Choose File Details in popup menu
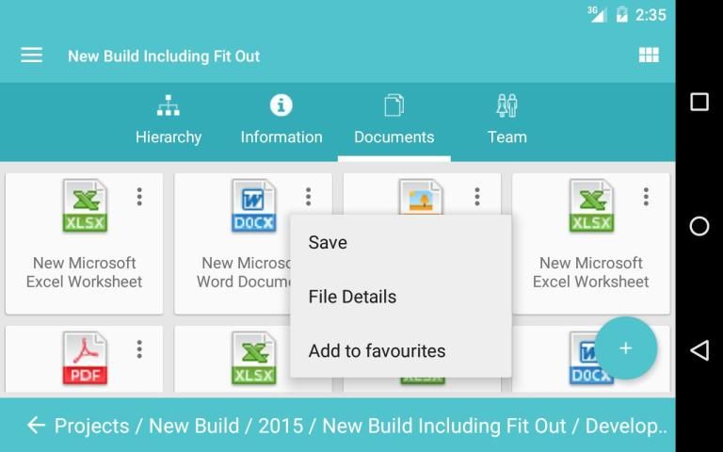The width and height of the screenshot is (723, 452). 352,297
